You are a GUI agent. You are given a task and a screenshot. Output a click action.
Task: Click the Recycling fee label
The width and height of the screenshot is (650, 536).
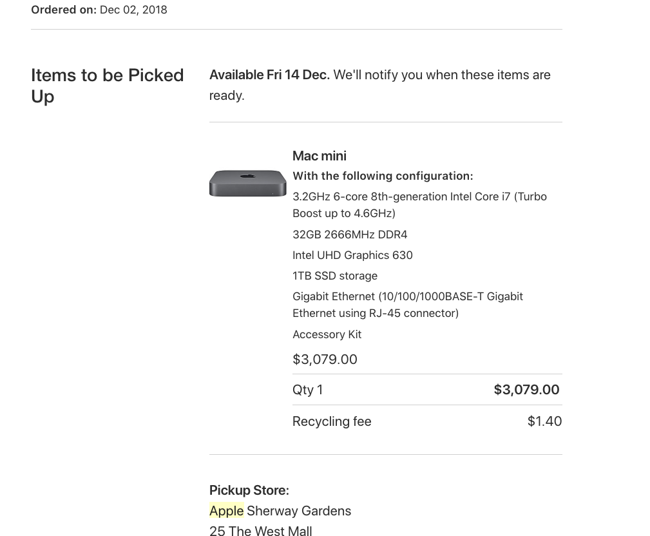[332, 421]
